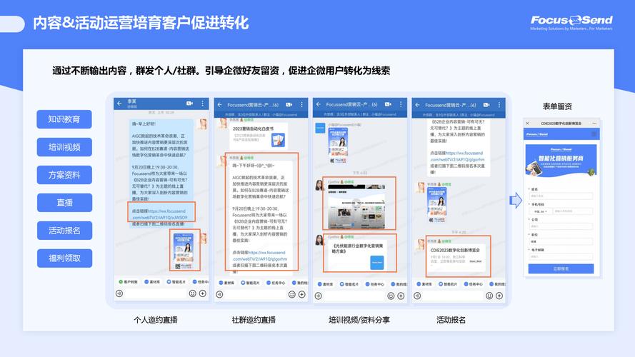Click the blue 活动报名 button on left
This screenshot has height=357, width=635.
click(x=64, y=231)
